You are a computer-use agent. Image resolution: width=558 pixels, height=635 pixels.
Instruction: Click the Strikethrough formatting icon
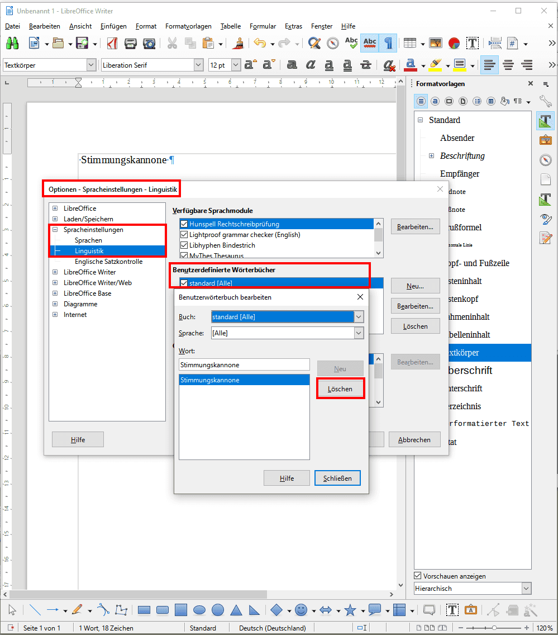366,65
